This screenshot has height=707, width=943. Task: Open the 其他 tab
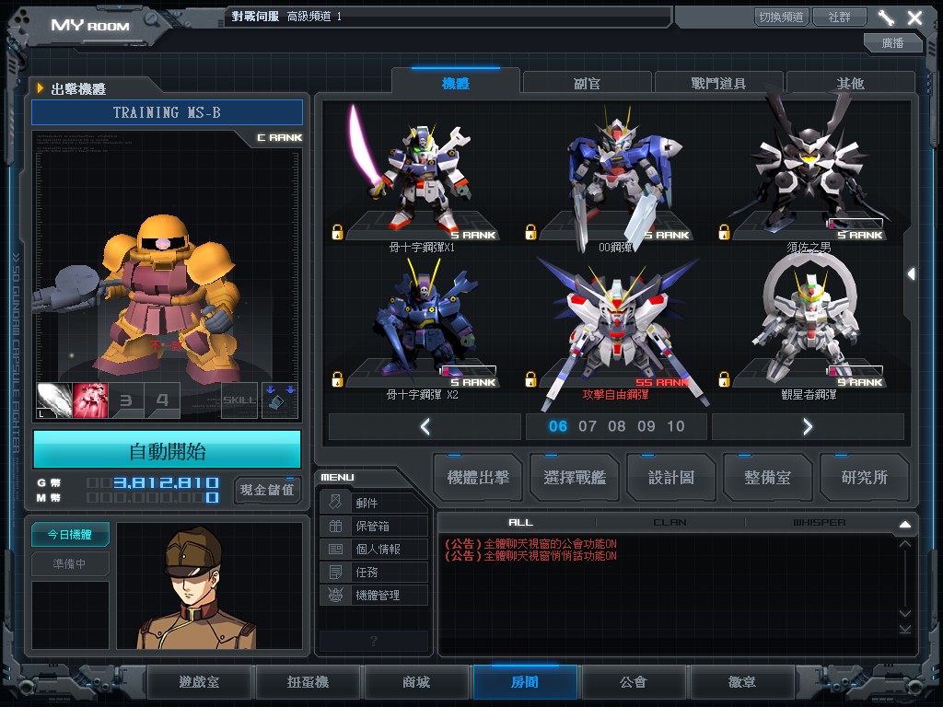click(850, 83)
